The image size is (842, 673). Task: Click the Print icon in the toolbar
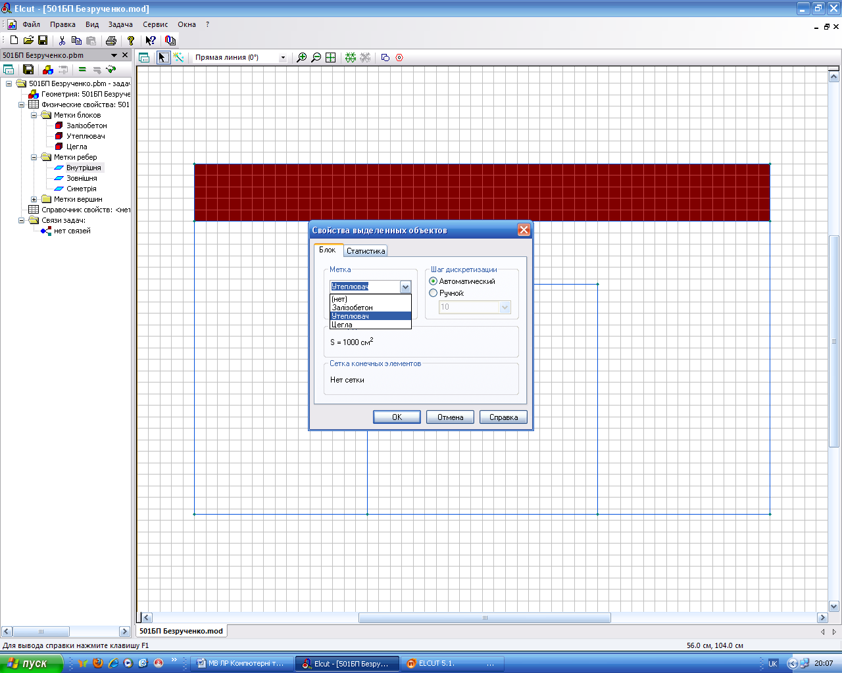coord(111,41)
